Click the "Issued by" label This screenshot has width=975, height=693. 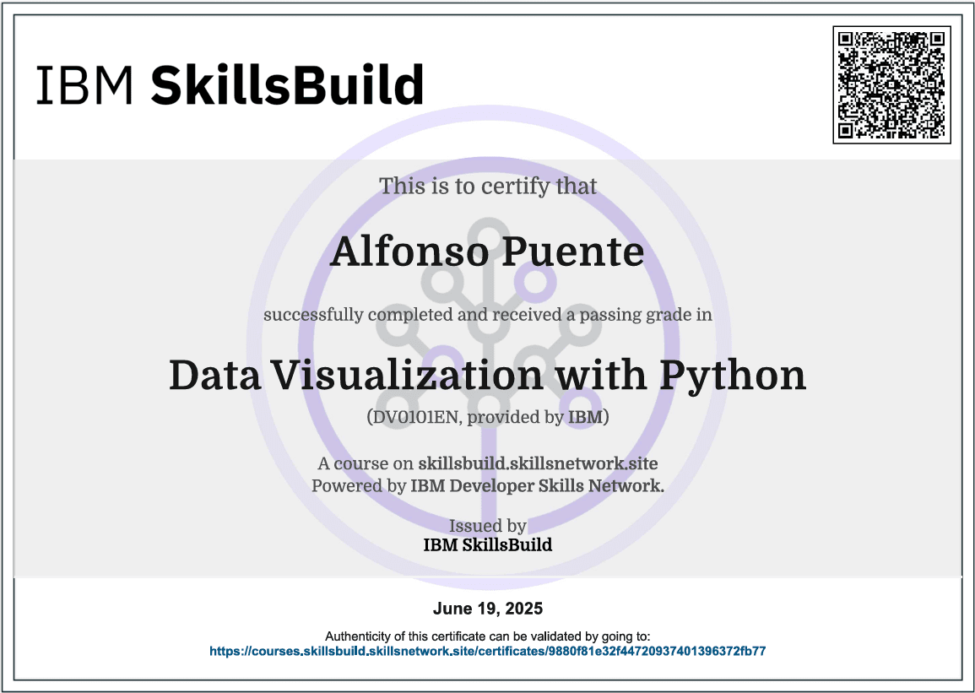[488, 526]
